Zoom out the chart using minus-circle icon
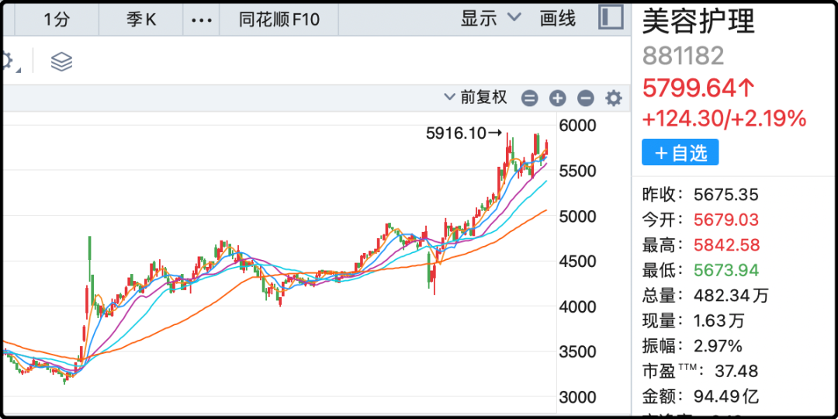The width and height of the screenshot is (838, 419). 586,98
